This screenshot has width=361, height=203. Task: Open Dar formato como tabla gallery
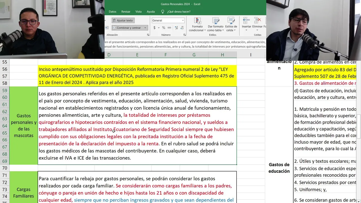[215, 25]
